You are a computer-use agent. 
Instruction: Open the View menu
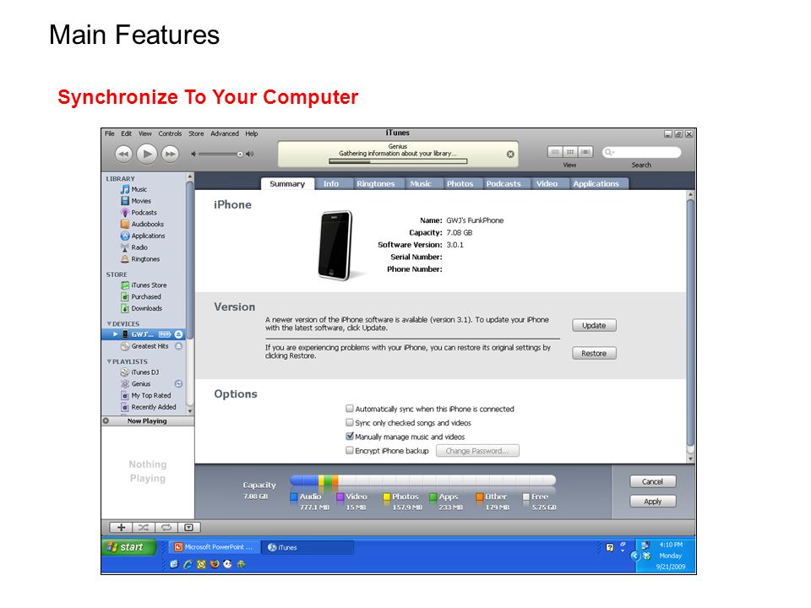pos(144,133)
